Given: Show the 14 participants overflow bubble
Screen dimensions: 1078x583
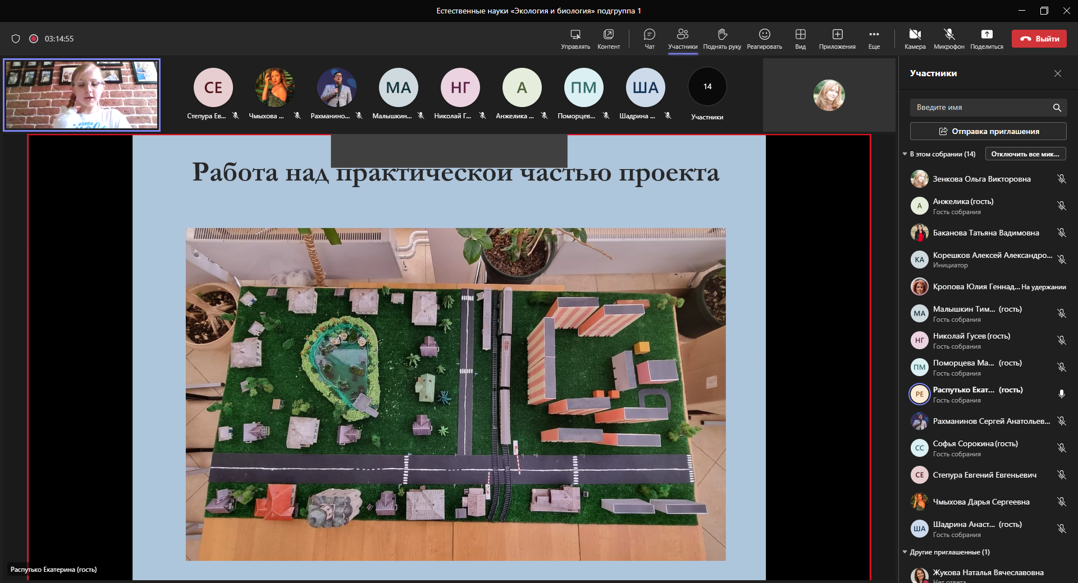Looking at the screenshot, I should [707, 87].
